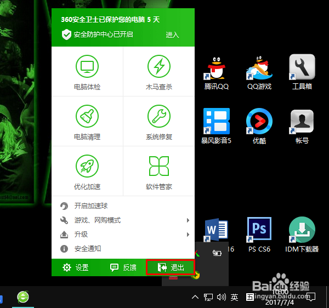Open the network tray icon

coord(208,297)
